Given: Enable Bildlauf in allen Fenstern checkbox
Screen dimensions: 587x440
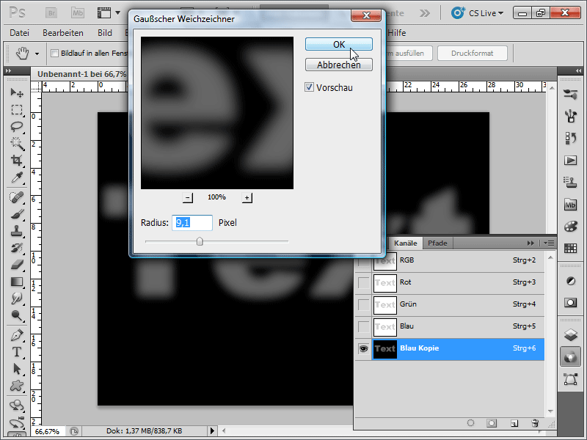Looking at the screenshot, I should tap(54, 53).
